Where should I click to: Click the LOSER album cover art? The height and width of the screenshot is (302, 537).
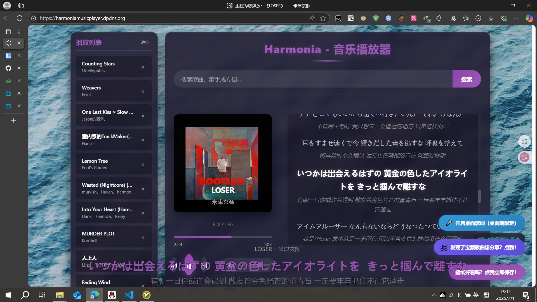pyautogui.click(x=223, y=163)
